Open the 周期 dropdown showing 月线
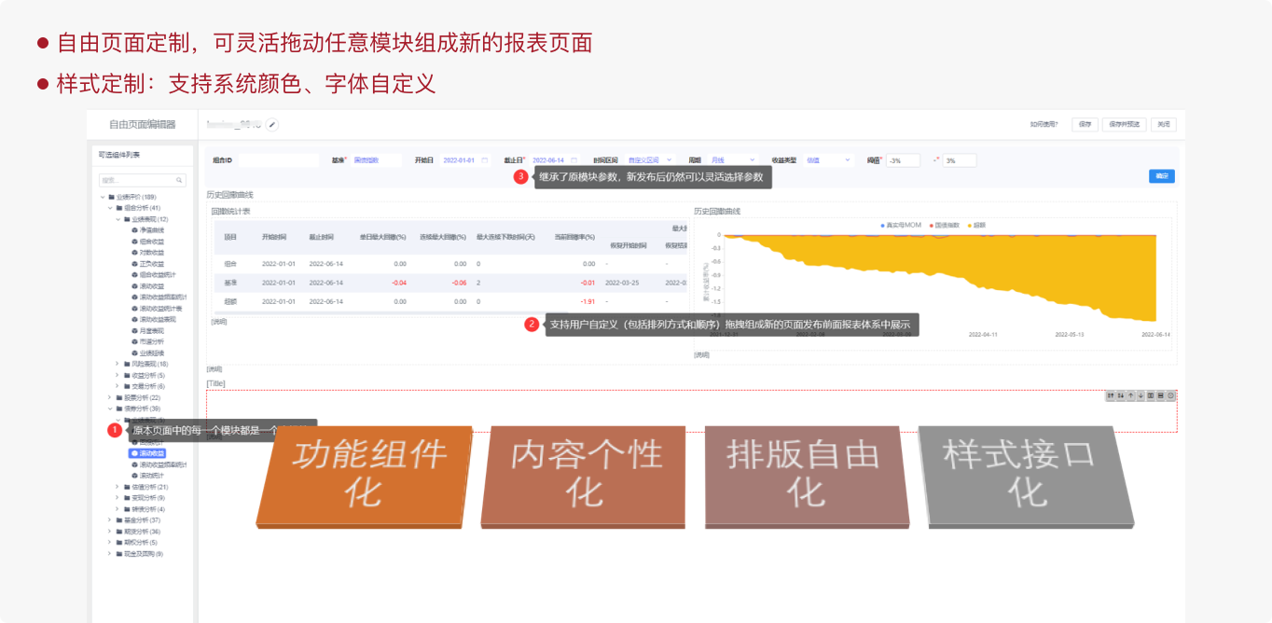Viewport: 1272px width, 623px height. pos(732,160)
